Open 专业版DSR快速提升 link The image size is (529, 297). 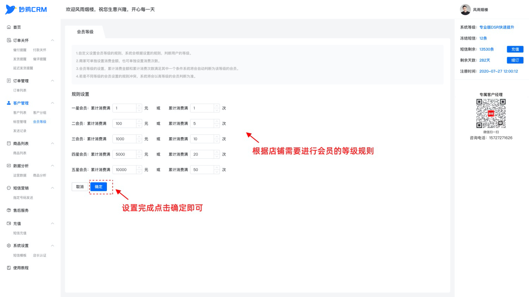coord(497,27)
